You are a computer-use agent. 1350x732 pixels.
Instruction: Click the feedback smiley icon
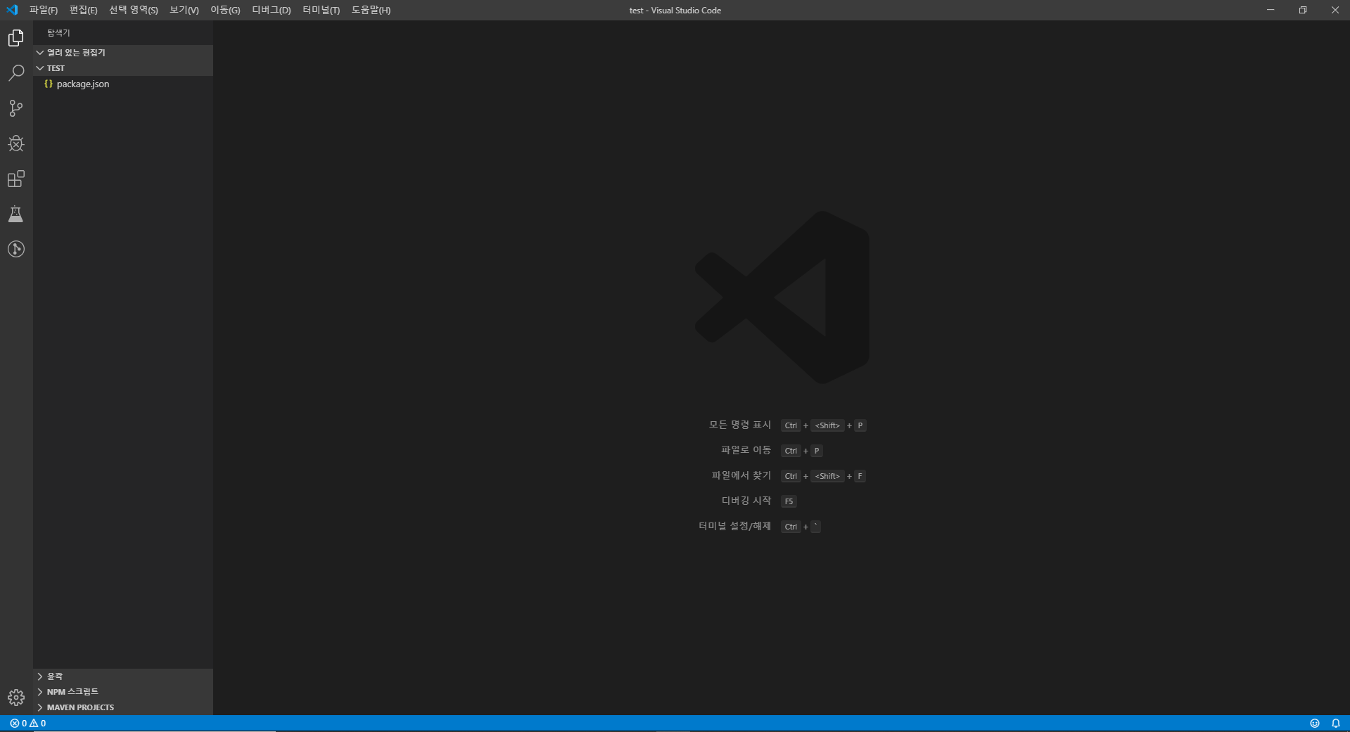1314,723
